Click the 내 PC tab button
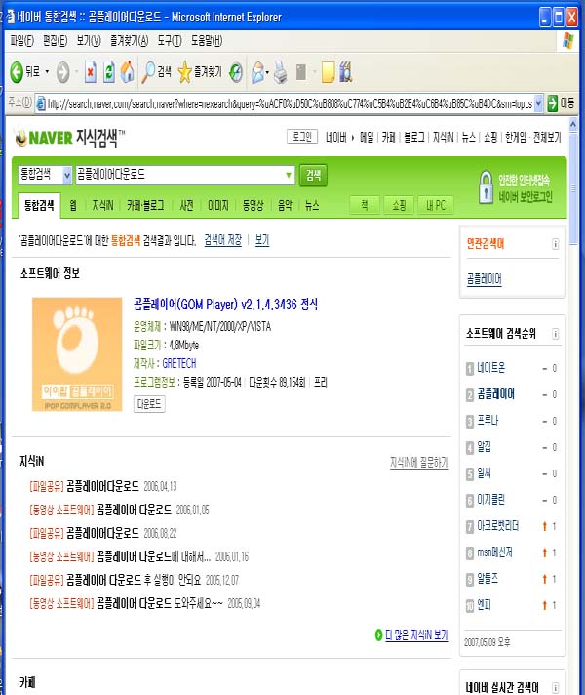585x695 pixels. (436, 205)
